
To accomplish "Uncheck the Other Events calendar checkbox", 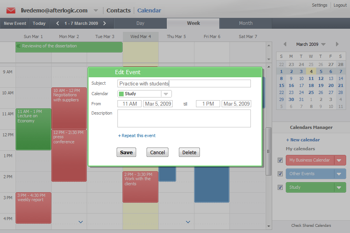I will click(280, 174).
